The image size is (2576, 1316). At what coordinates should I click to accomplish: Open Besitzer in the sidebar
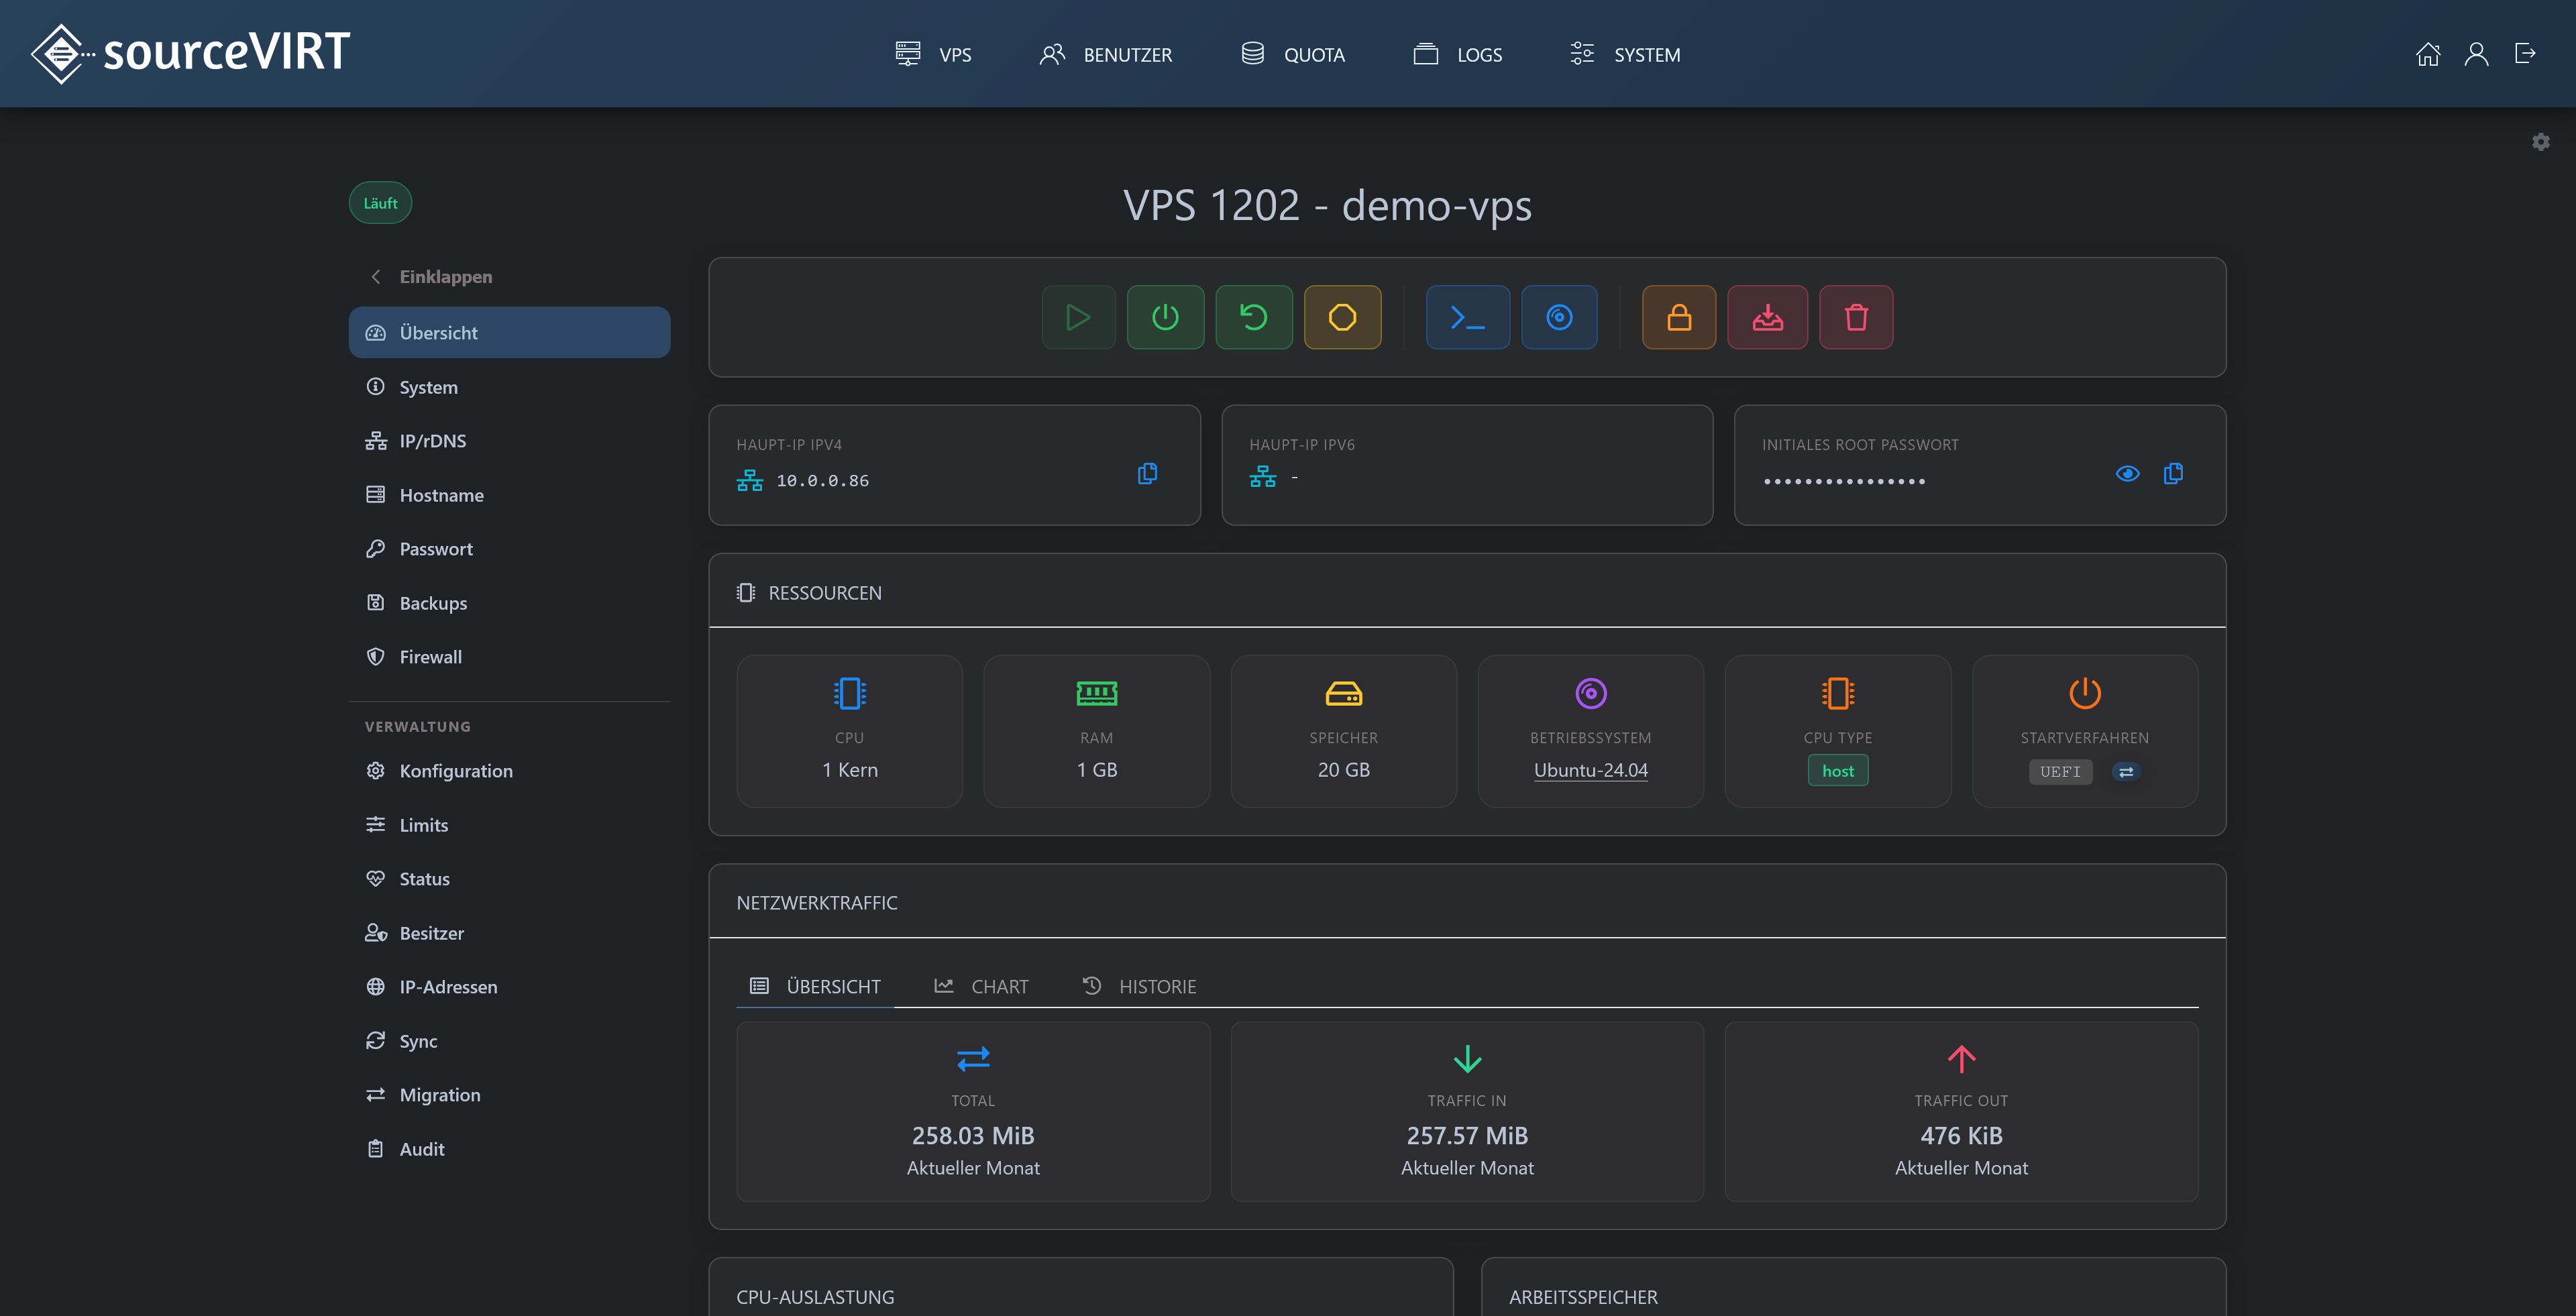point(509,933)
